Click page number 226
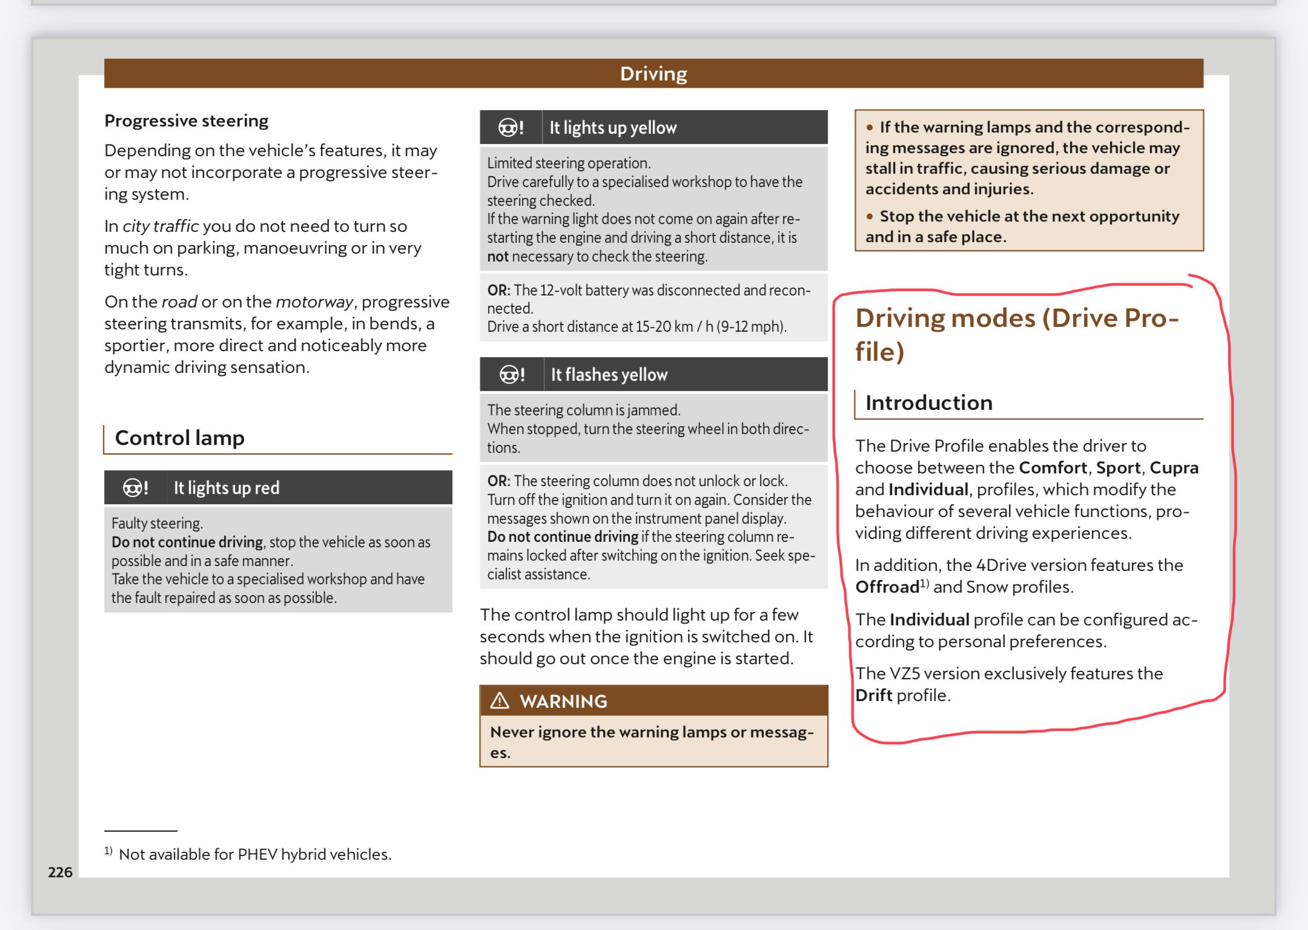The height and width of the screenshot is (930, 1308). pos(60,872)
